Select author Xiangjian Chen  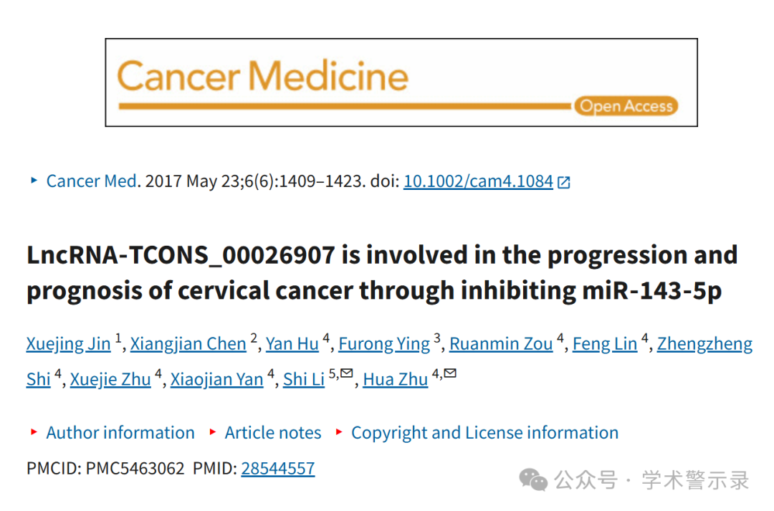(188, 343)
